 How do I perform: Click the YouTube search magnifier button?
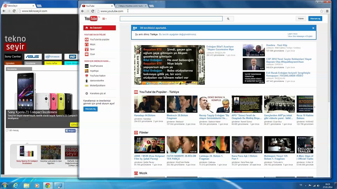228,19
